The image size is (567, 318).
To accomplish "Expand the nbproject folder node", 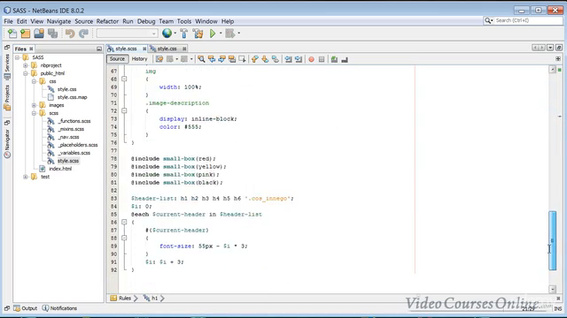I will click(x=26, y=65).
